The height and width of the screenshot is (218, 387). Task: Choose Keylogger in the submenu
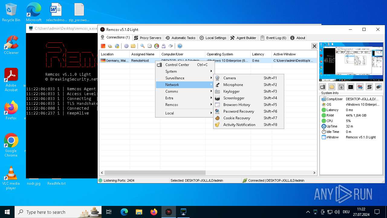(249, 91)
